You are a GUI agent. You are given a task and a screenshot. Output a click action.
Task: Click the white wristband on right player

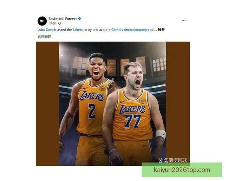click(160, 134)
